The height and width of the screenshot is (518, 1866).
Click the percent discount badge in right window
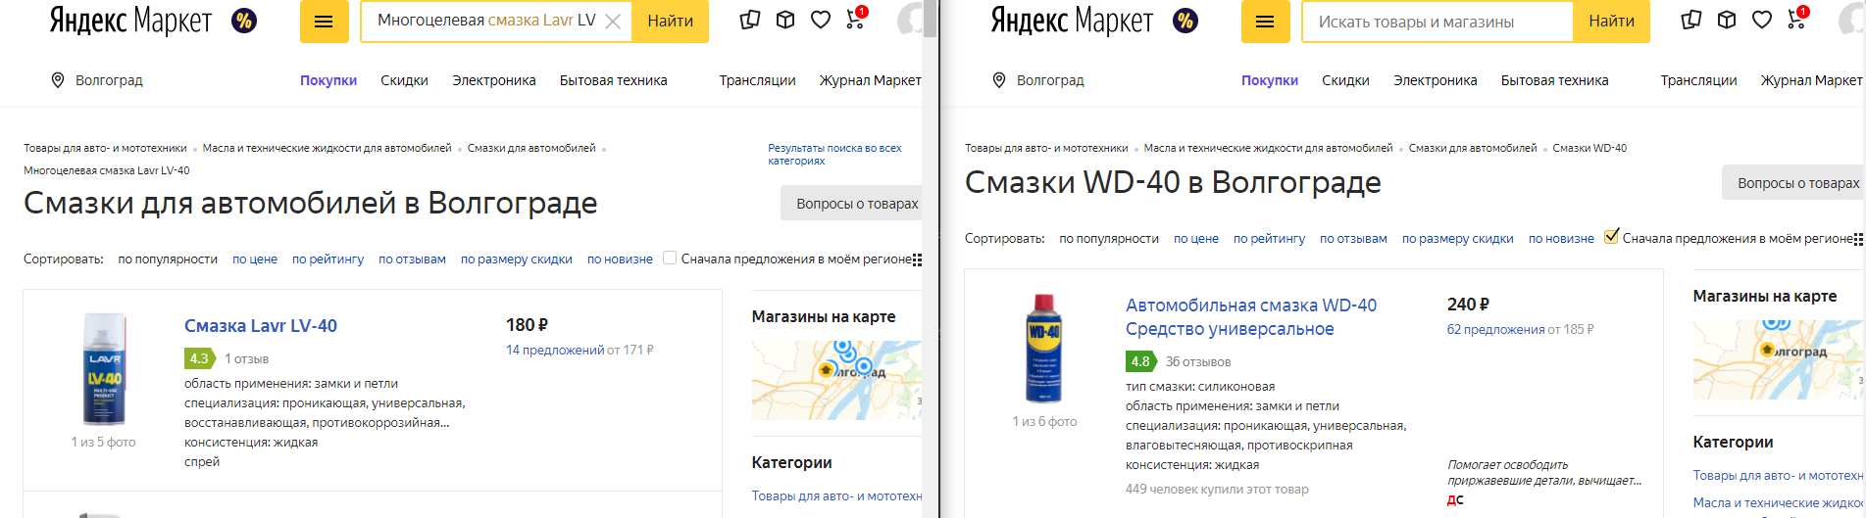[x=1185, y=21]
